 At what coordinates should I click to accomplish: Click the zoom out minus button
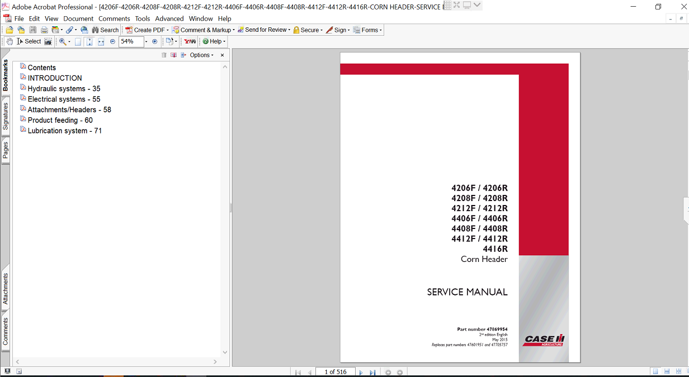(x=112, y=41)
